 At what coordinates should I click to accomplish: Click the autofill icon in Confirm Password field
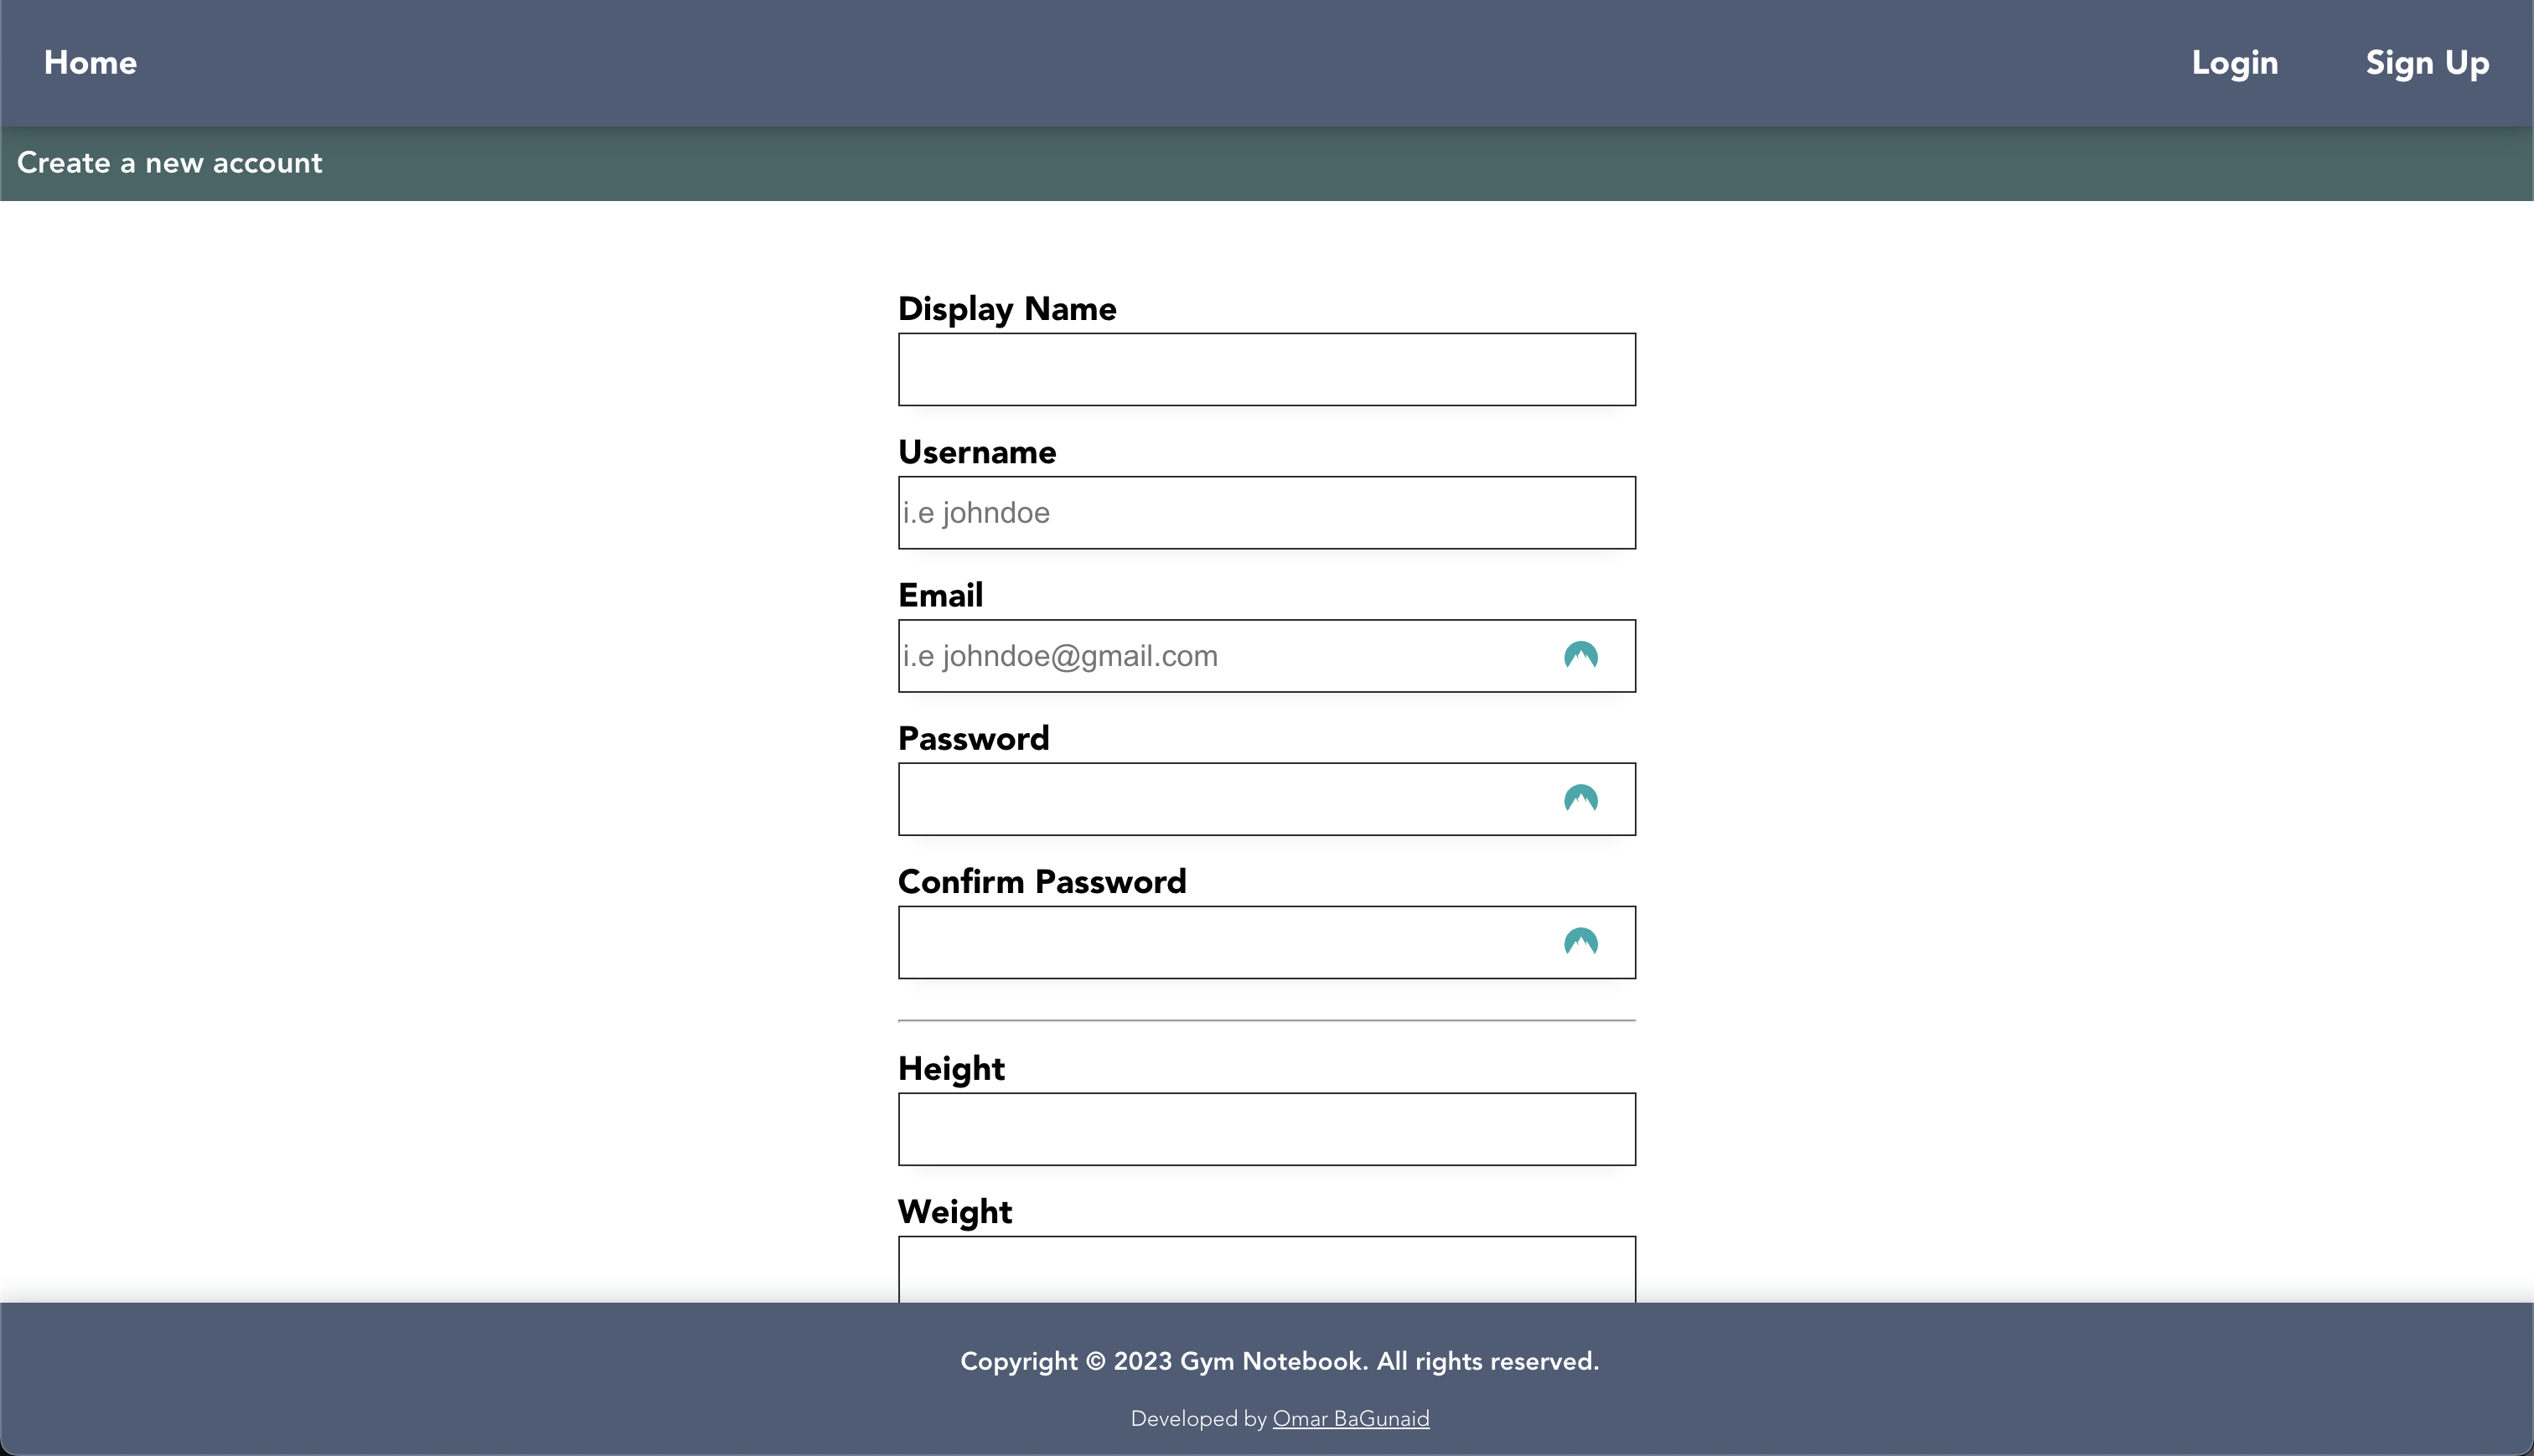point(1580,942)
